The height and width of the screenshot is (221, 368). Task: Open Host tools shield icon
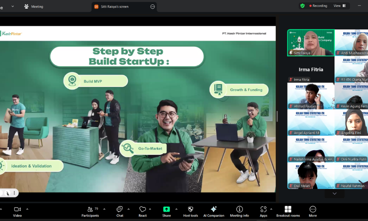tap(191, 212)
